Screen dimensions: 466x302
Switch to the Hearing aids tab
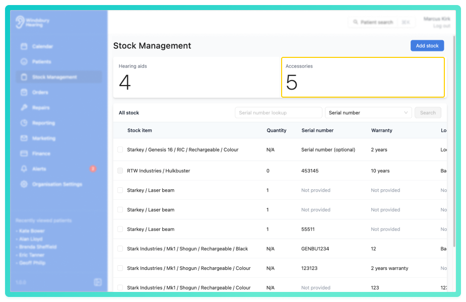[x=197, y=77]
